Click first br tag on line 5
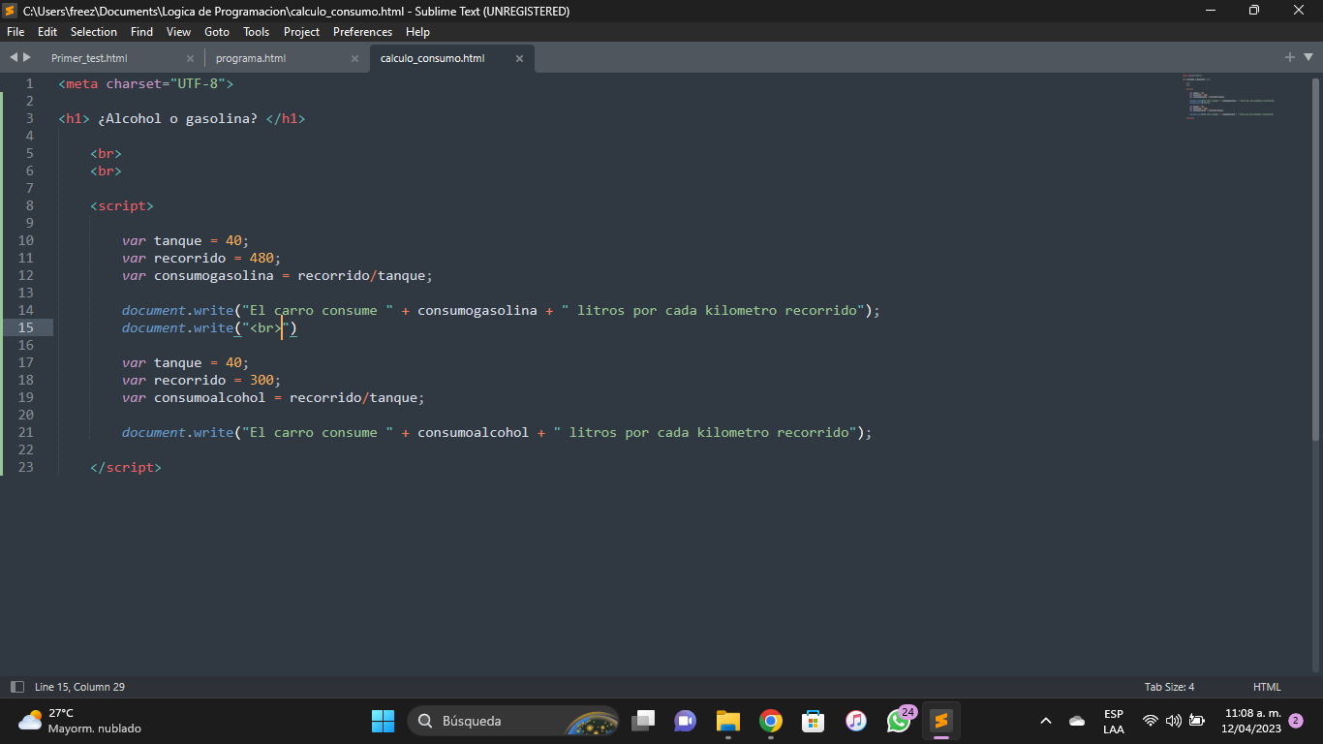The height and width of the screenshot is (744, 1323). pos(107,153)
